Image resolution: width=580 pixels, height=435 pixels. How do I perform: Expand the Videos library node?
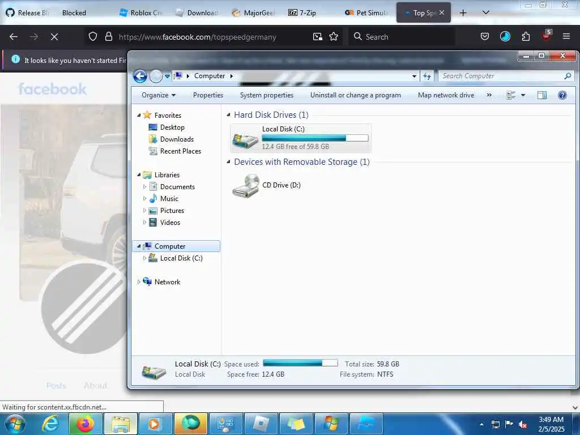click(x=144, y=222)
